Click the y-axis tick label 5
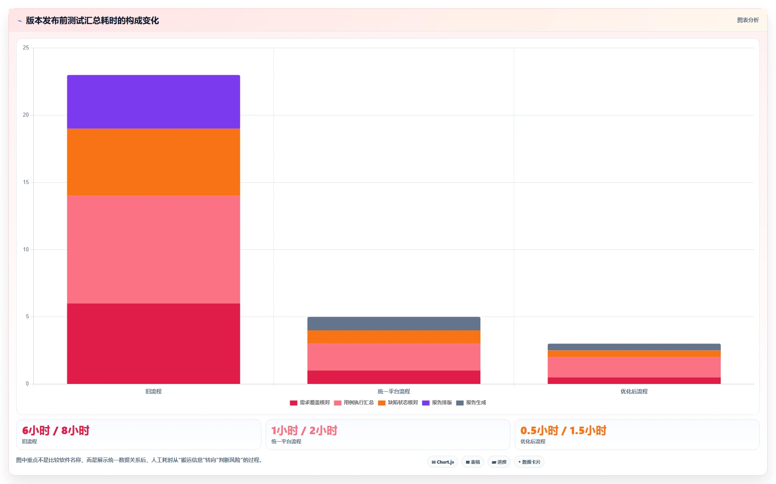The image size is (776, 484). 27,317
